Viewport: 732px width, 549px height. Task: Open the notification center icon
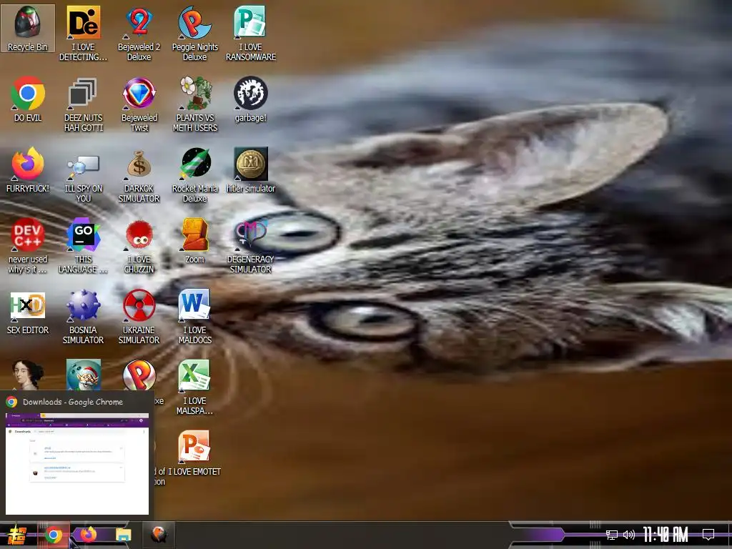point(708,535)
